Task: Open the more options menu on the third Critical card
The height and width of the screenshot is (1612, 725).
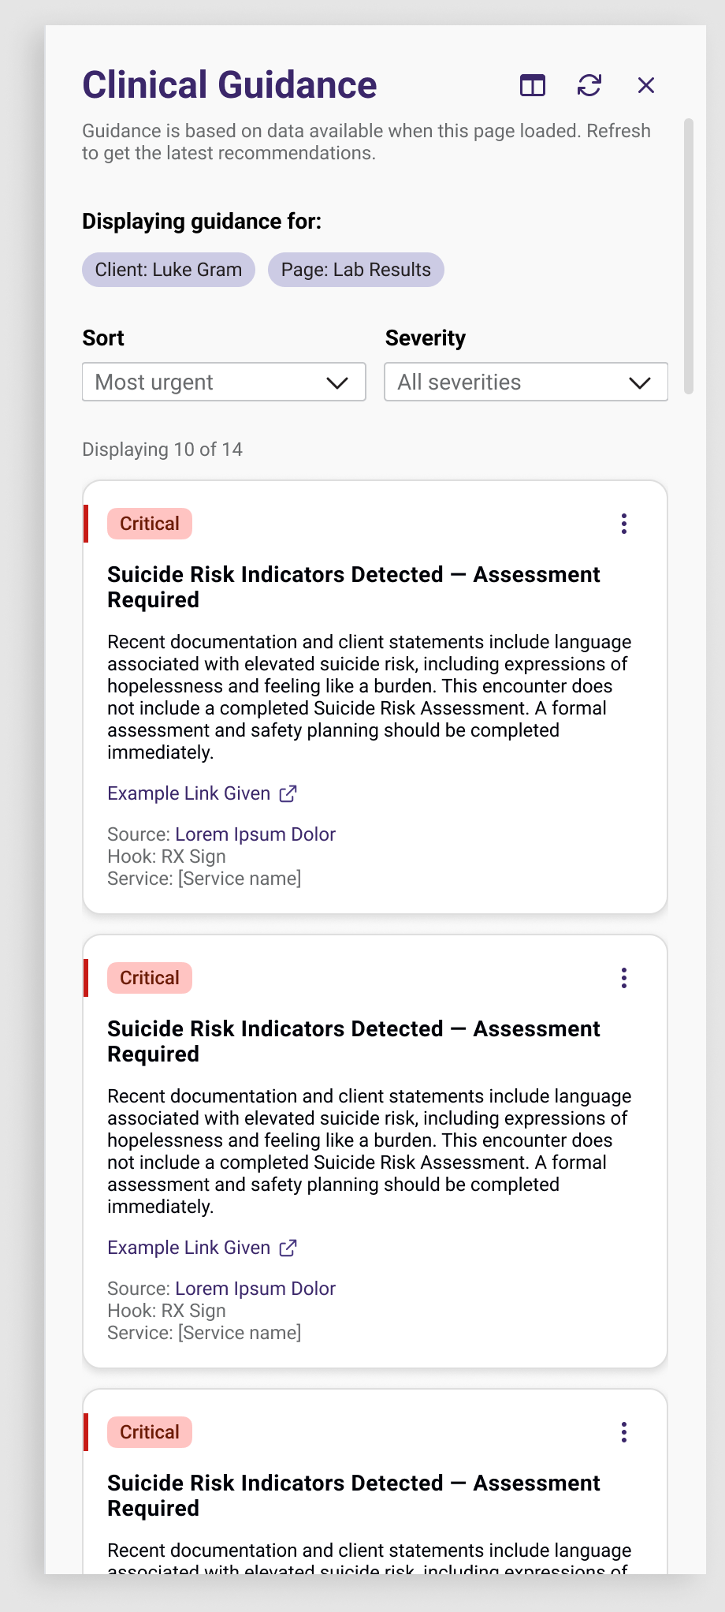Action: [624, 1432]
